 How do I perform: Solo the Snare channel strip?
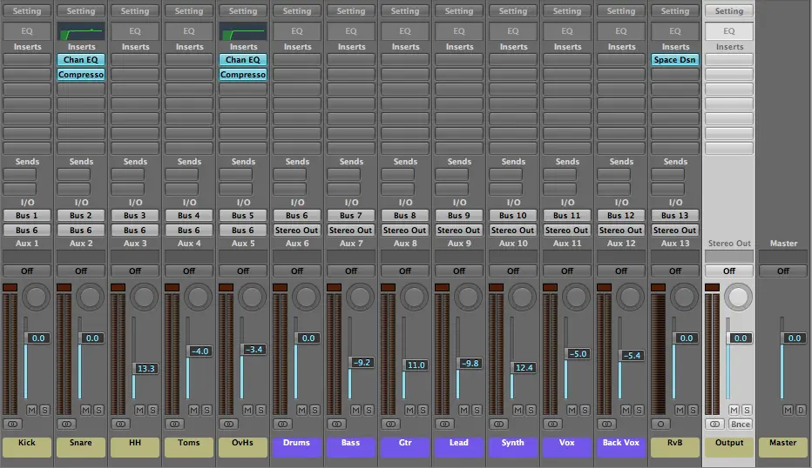98,409
